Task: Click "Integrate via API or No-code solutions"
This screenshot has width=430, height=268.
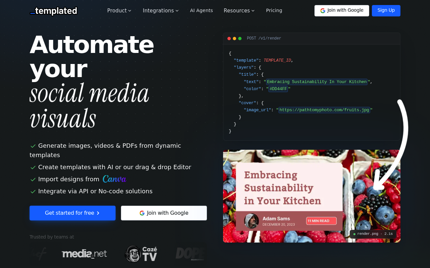Action: tap(95, 191)
